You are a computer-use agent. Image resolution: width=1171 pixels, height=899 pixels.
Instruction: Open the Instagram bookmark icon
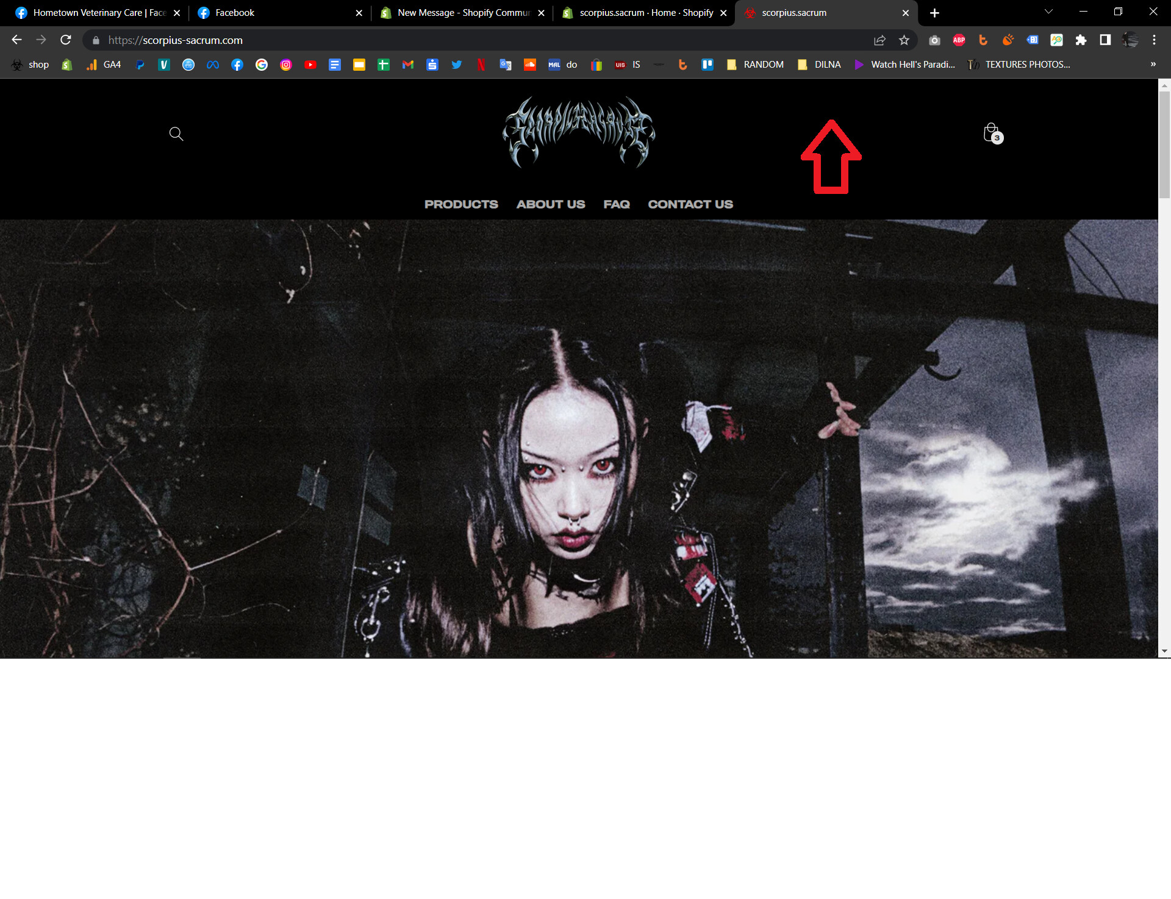(286, 65)
